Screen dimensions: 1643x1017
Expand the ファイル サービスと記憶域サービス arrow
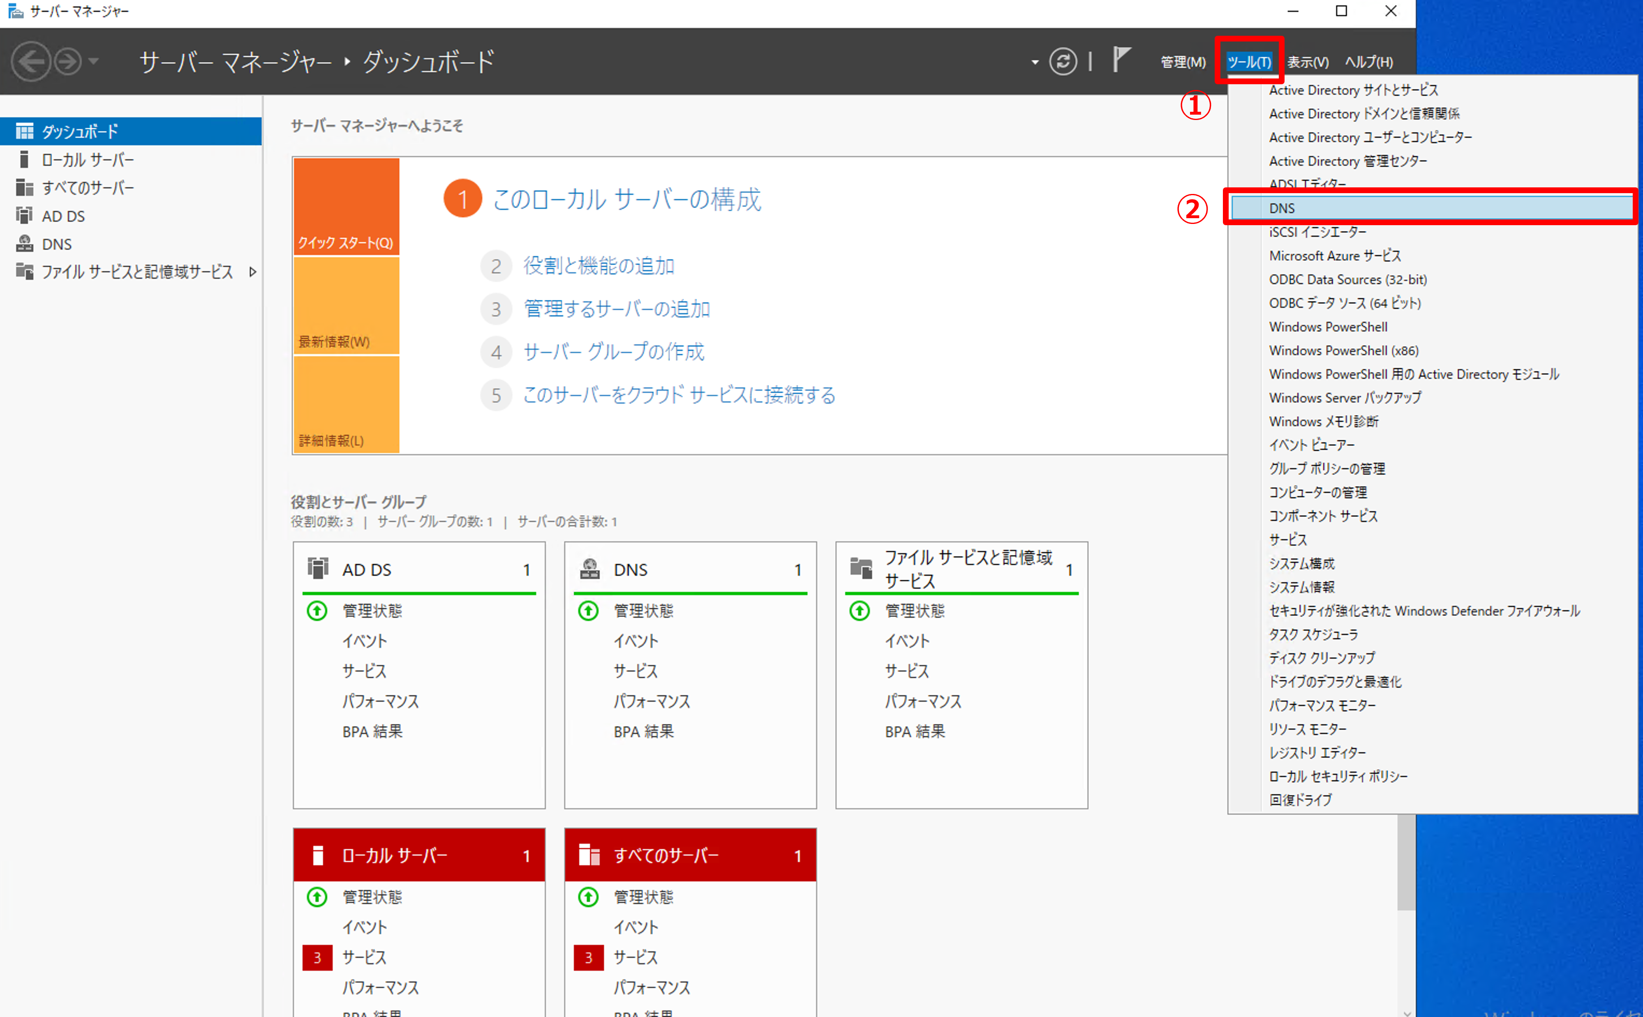point(253,272)
